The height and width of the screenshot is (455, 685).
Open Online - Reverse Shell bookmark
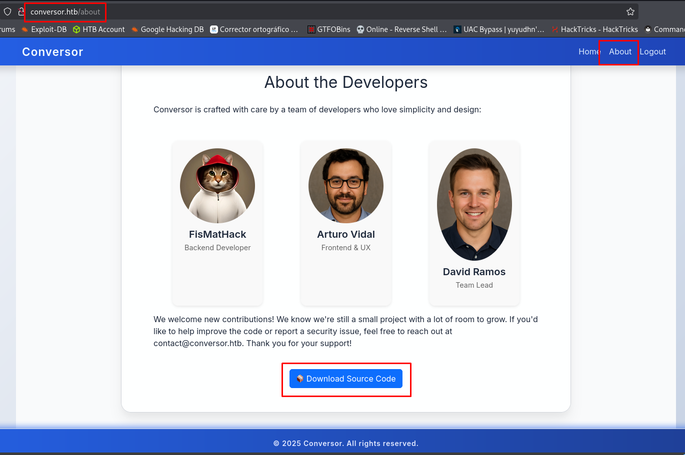click(x=401, y=29)
